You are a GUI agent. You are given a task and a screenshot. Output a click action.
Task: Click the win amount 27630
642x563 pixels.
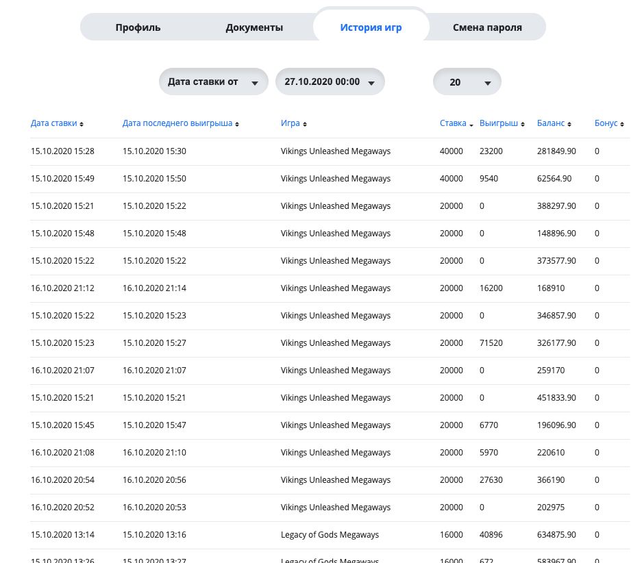(491, 480)
